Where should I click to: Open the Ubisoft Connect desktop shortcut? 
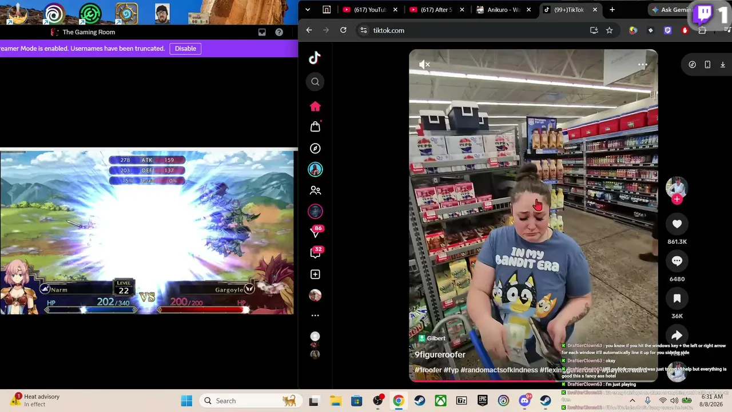click(54, 13)
